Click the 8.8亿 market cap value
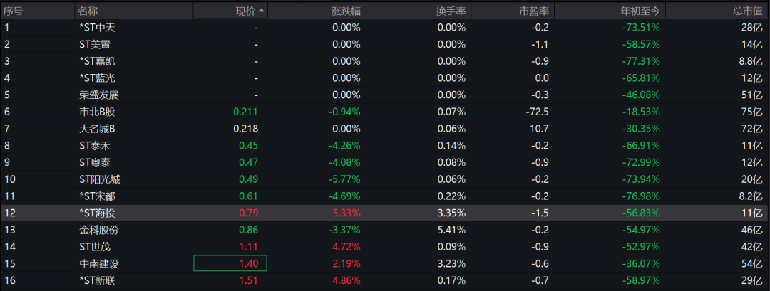 (x=749, y=61)
